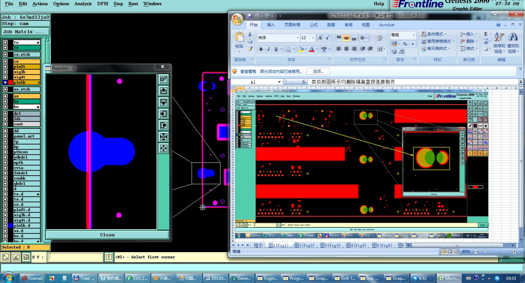Open the font name dropdown showing 宋体

point(298,38)
